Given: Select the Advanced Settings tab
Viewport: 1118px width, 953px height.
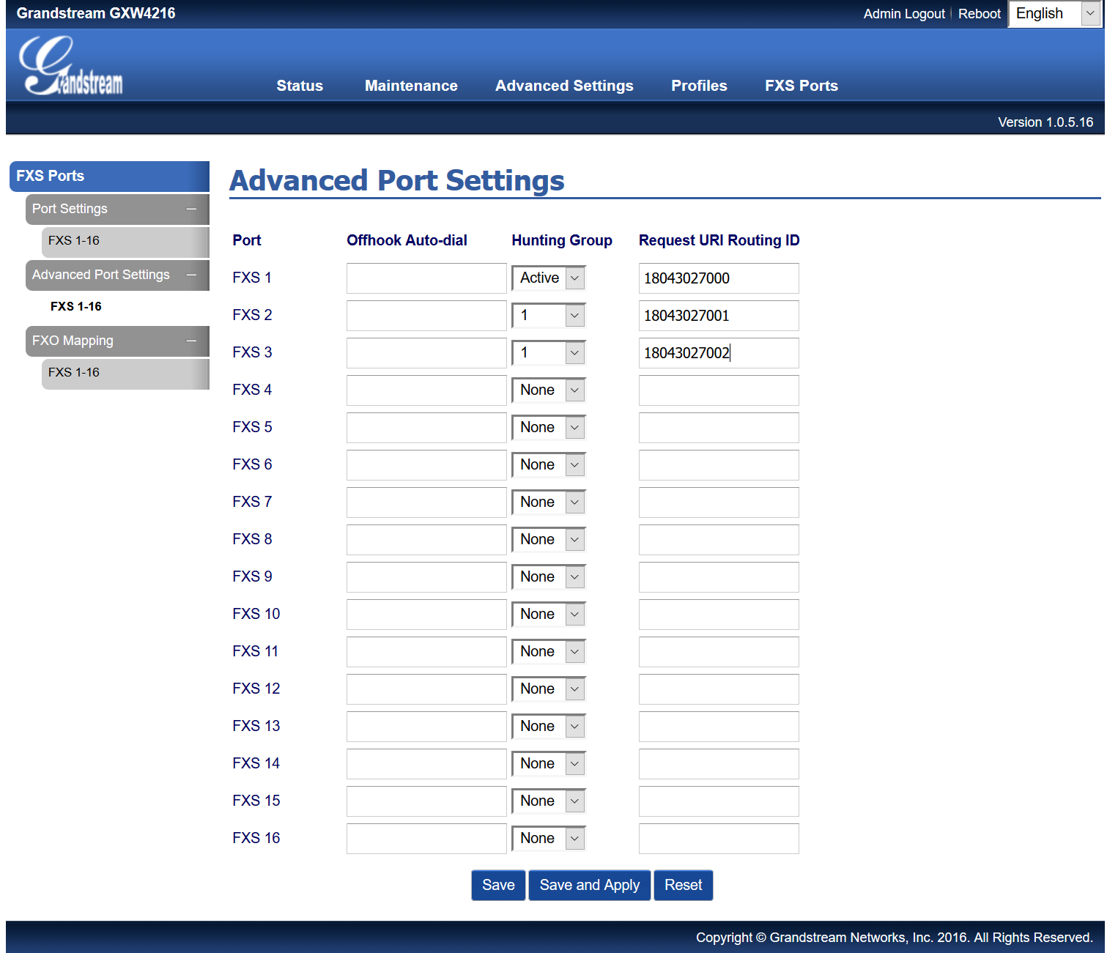Looking at the screenshot, I should click(564, 86).
